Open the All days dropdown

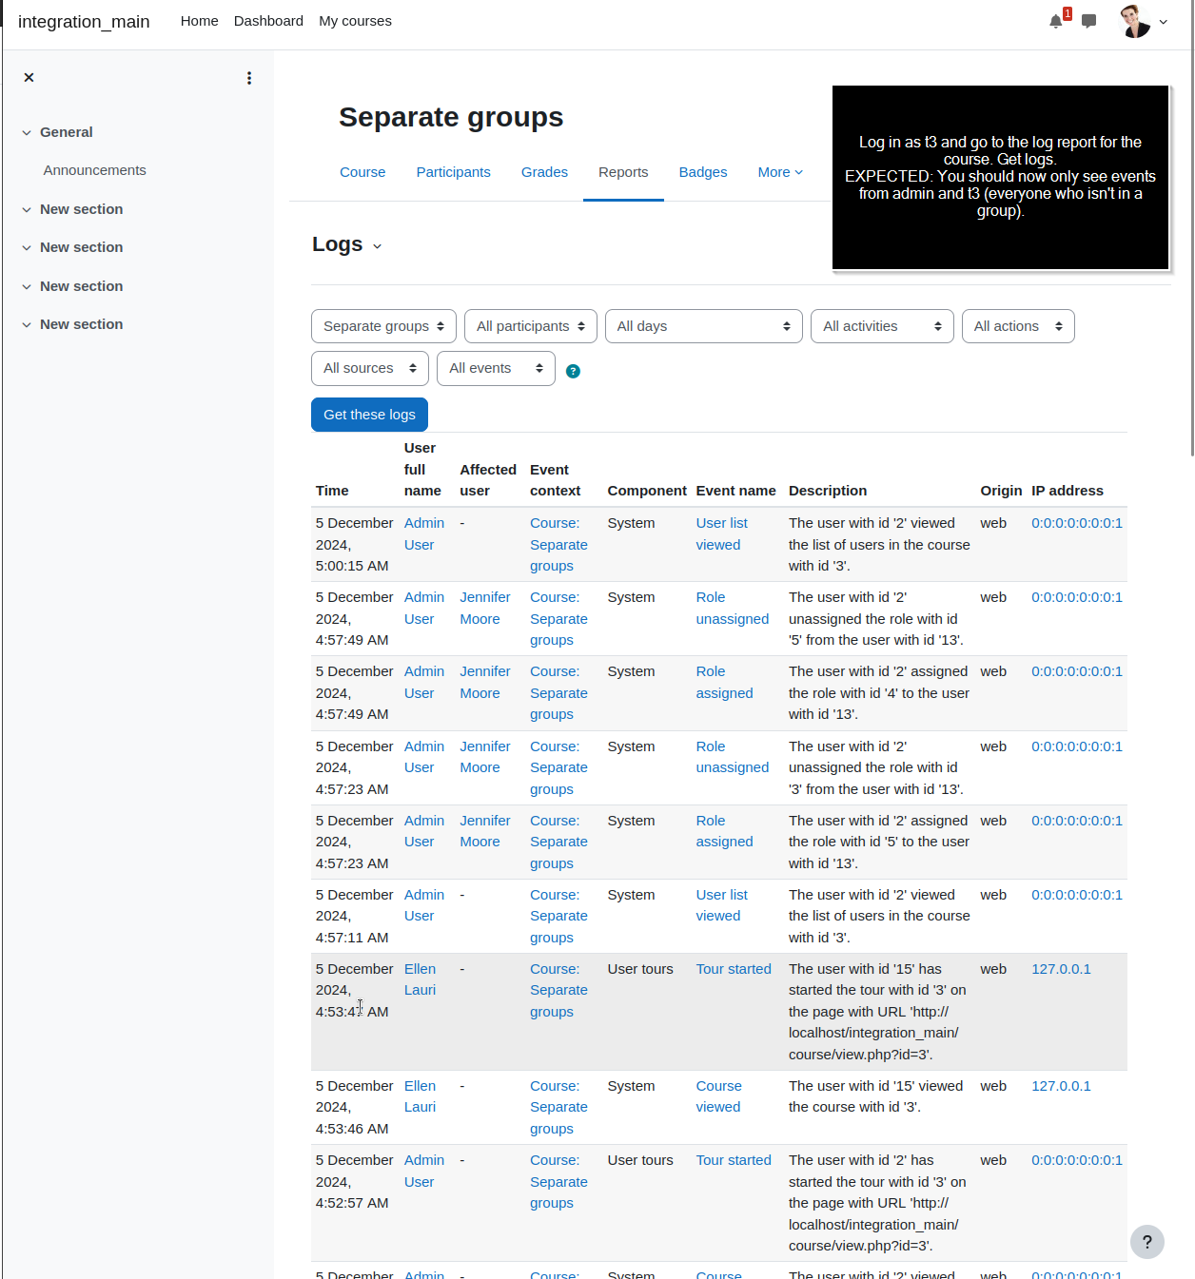(x=704, y=326)
